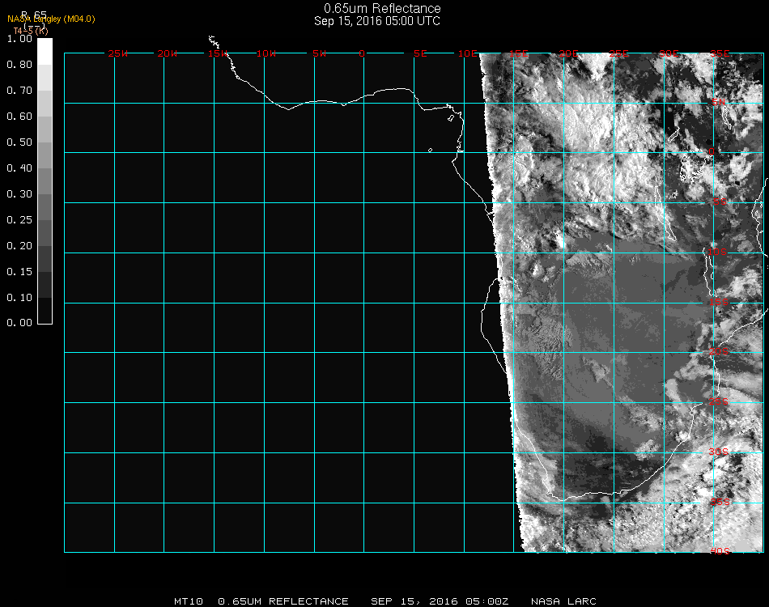Screen dimensions: 769x607
Task: Click the 40S latitude label
Action: [720, 551]
